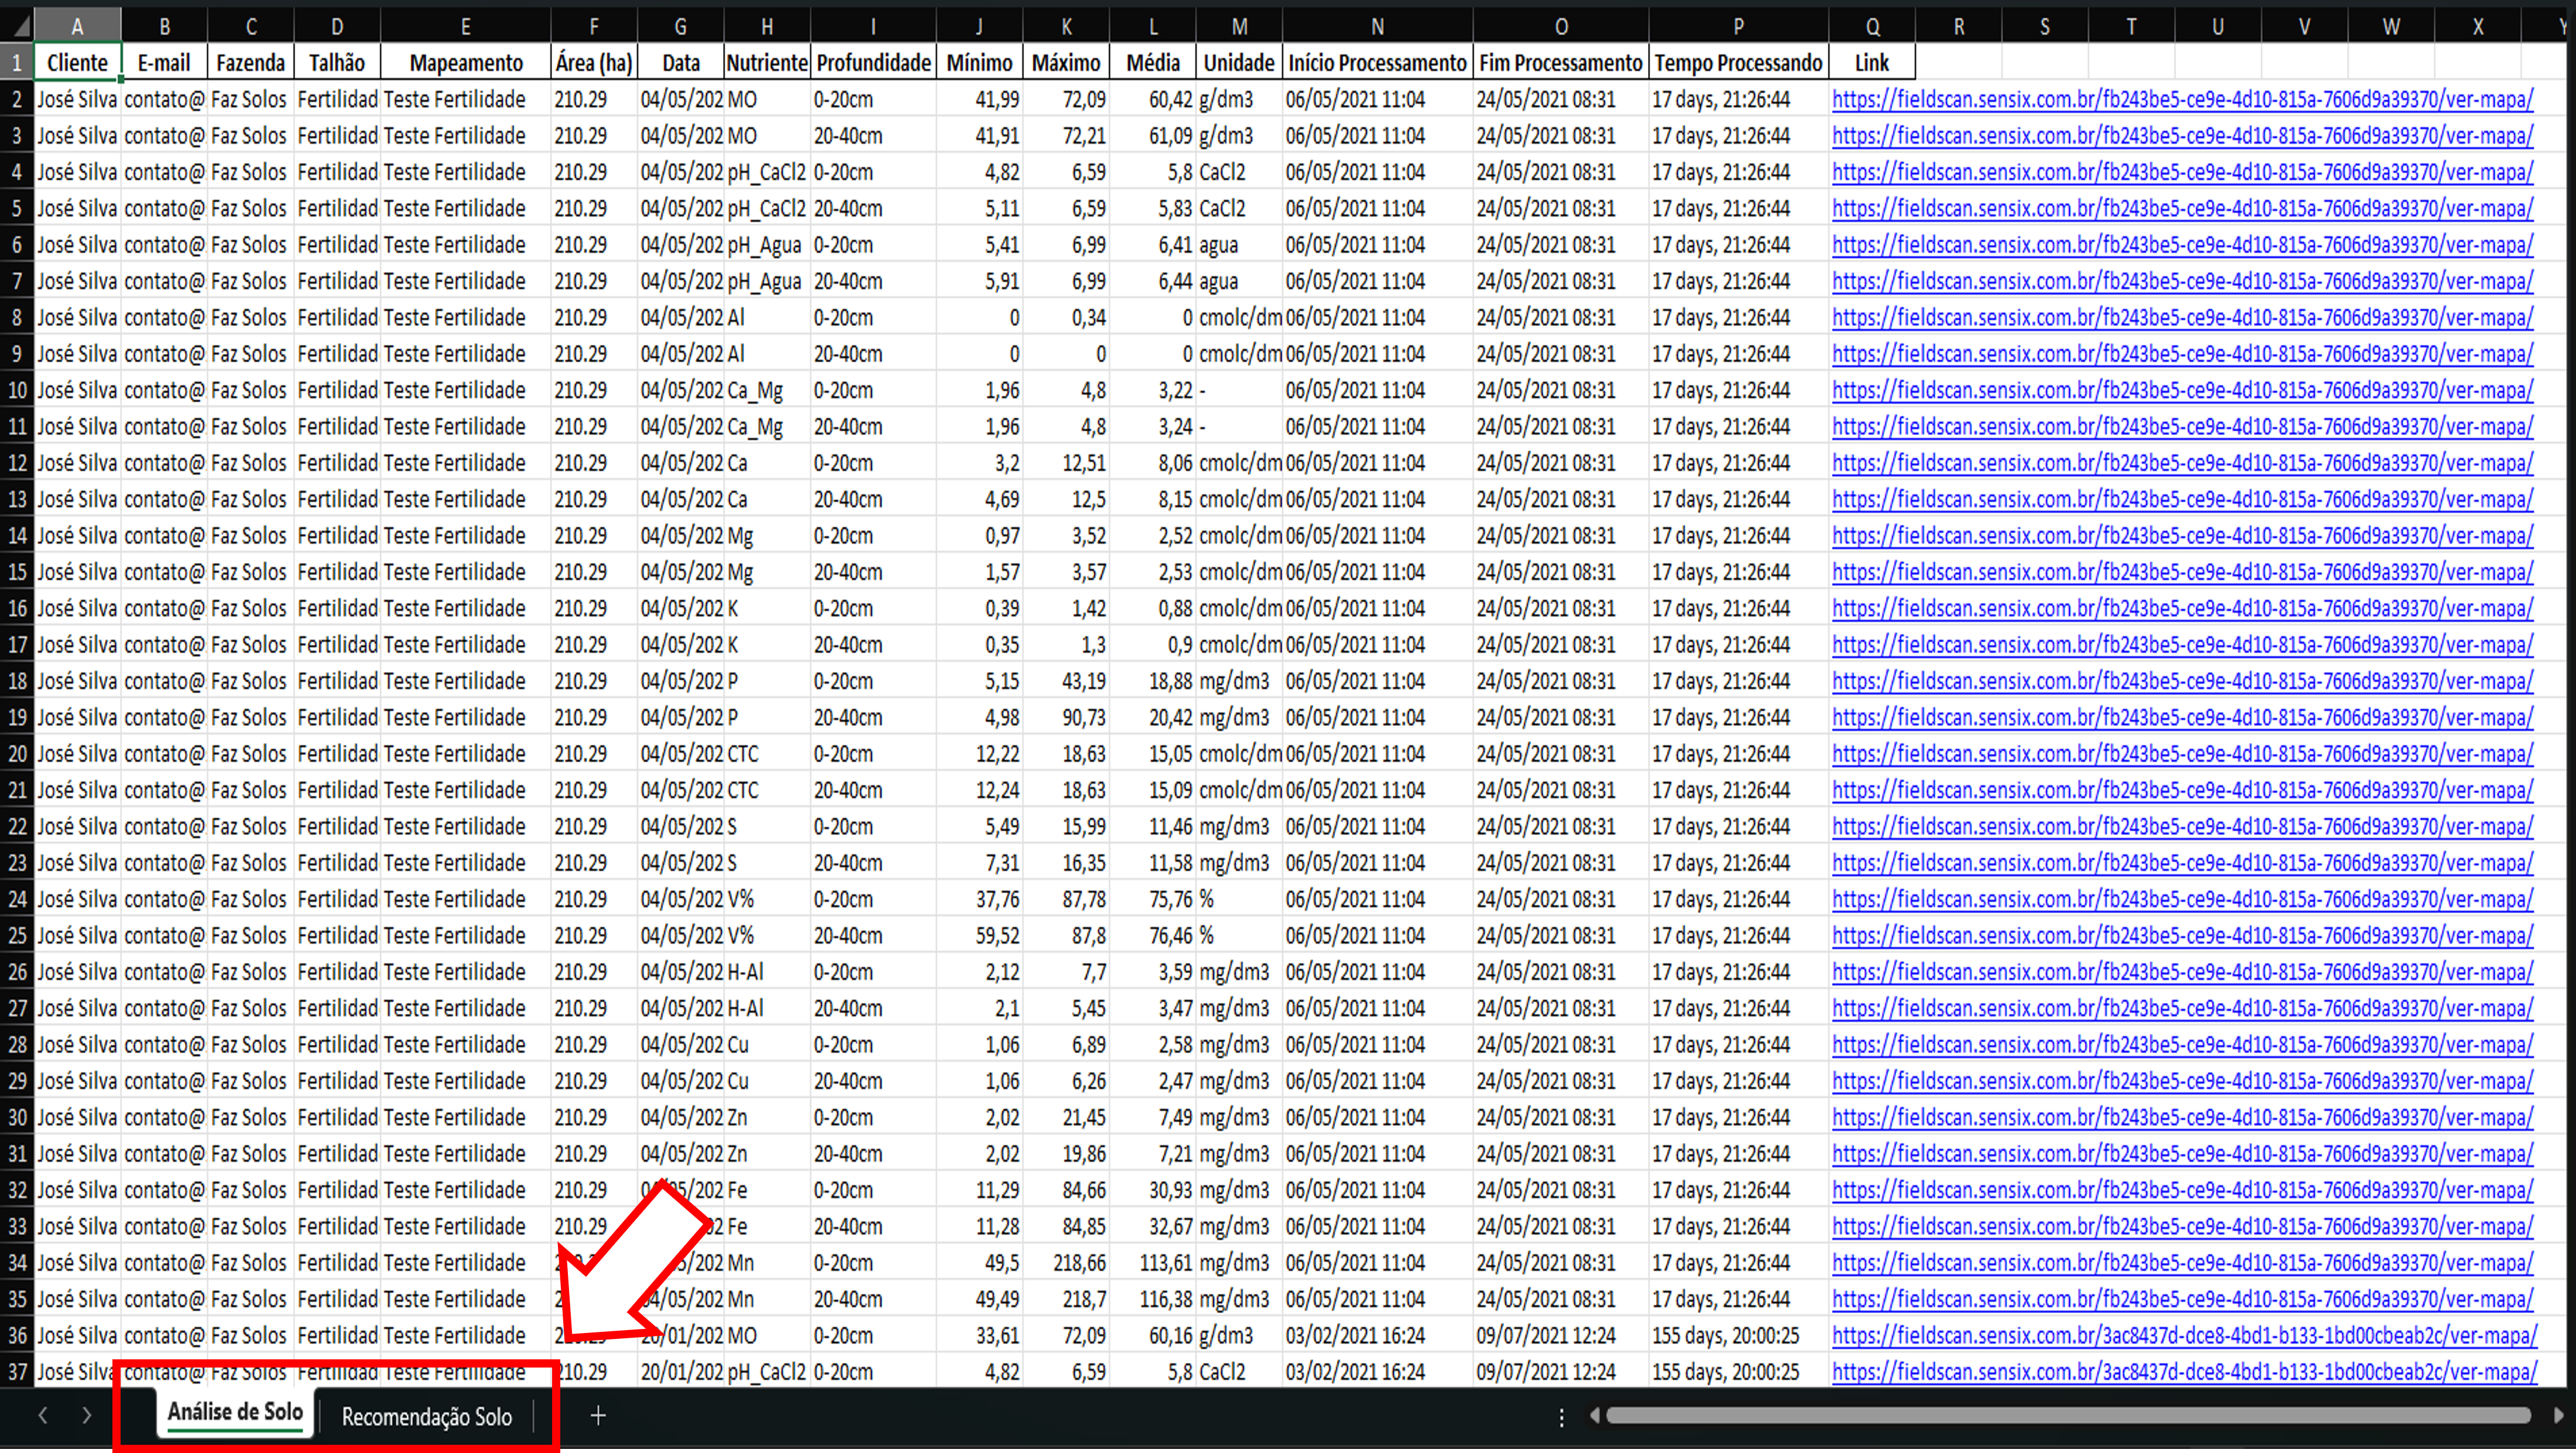Select the Cliente header cell A1
2576x1453 pixels.
pos(77,63)
